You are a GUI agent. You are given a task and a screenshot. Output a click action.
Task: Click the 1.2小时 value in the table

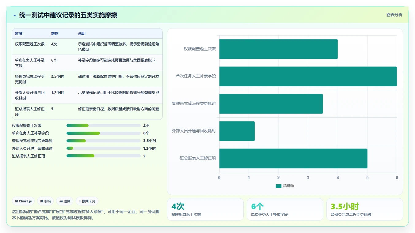coord(57,93)
